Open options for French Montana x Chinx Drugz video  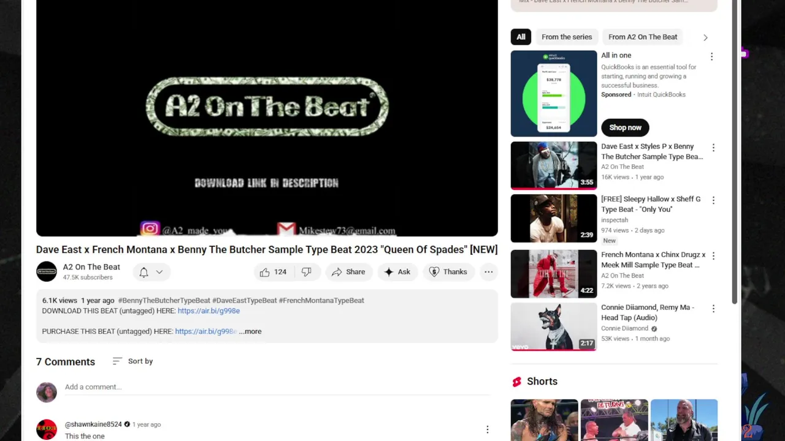[x=713, y=256]
